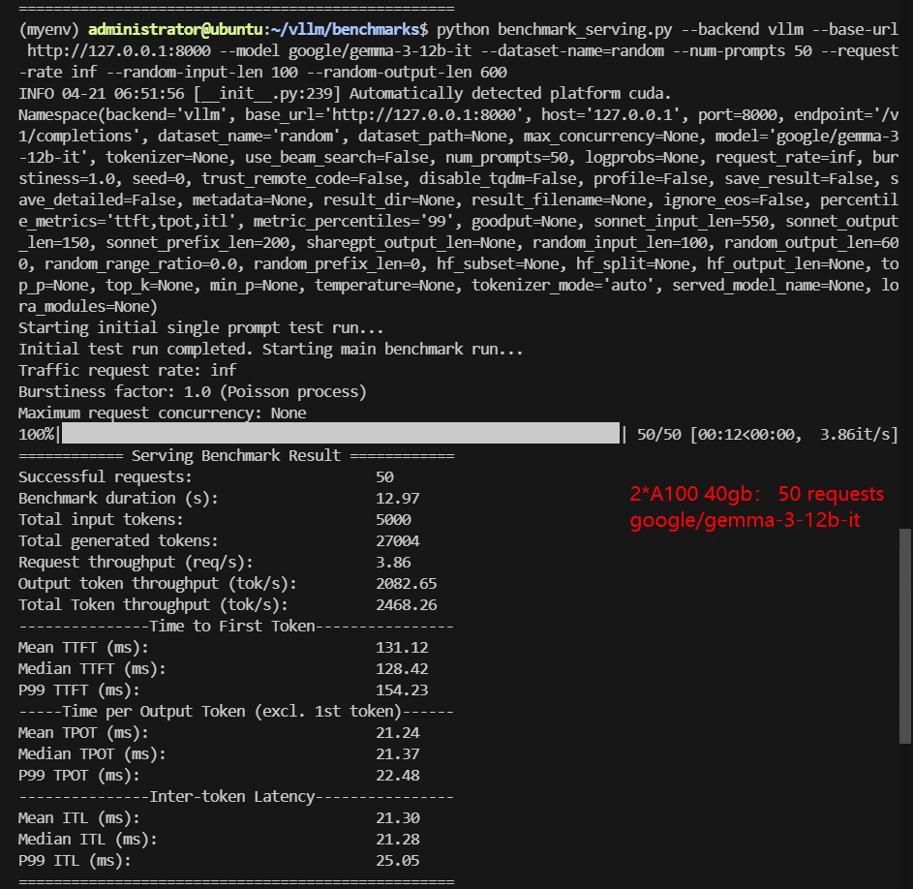Click the 'P99 ITL (ms):' label
The height and width of the screenshot is (889, 913).
coord(75,861)
